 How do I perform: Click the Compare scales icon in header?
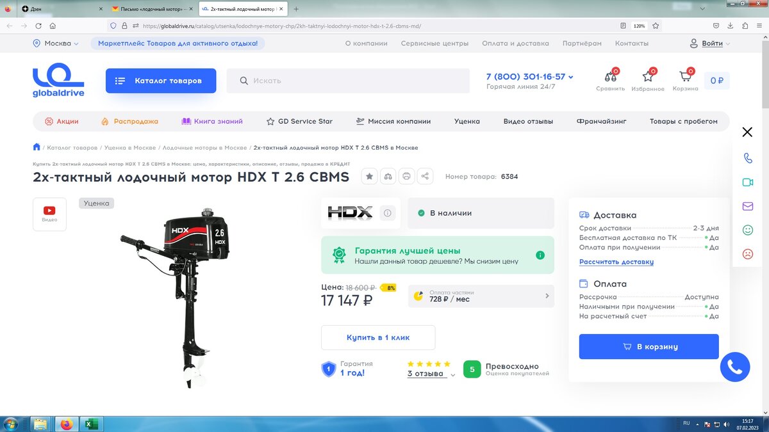[610, 77]
